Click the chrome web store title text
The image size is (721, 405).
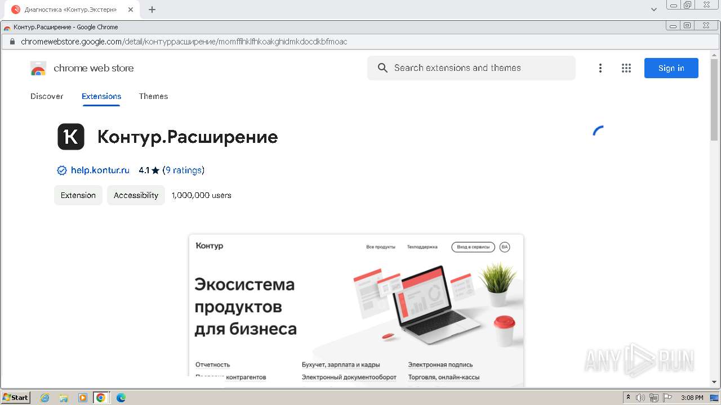pos(94,69)
